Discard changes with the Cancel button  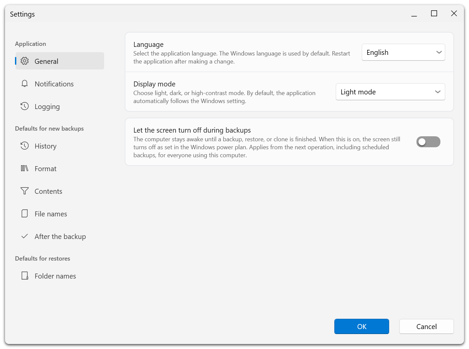(426, 326)
